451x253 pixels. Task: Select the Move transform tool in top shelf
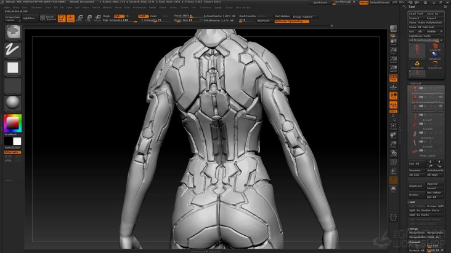pyautogui.click(x=79, y=18)
